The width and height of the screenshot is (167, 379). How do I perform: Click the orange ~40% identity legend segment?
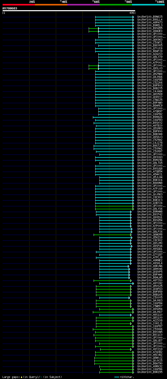point(51,5)
